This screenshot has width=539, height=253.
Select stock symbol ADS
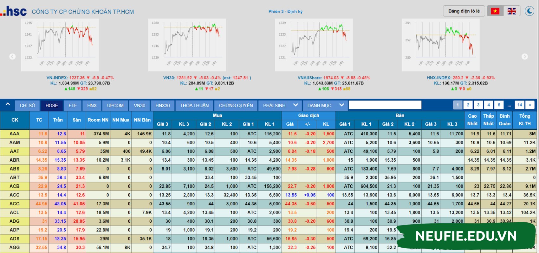15,239
